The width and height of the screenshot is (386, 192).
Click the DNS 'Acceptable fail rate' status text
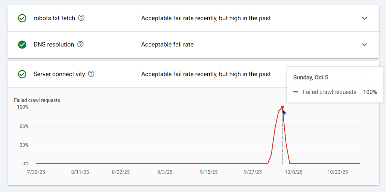click(x=167, y=45)
